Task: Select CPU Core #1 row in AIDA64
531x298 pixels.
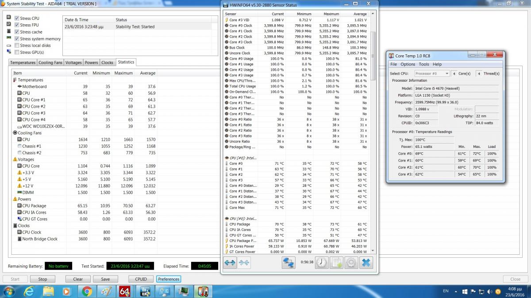Action: point(84,100)
